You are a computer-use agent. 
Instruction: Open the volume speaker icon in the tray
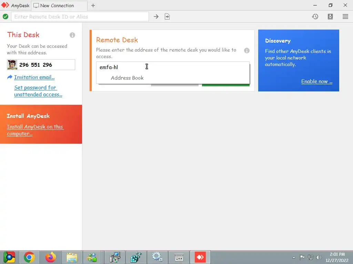pos(319,257)
